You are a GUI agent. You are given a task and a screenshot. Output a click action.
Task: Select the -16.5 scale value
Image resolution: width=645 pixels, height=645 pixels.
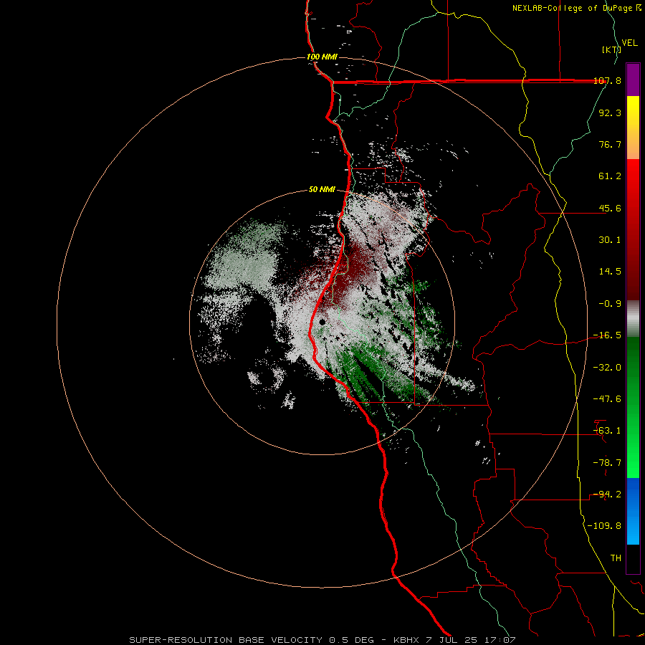point(607,335)
